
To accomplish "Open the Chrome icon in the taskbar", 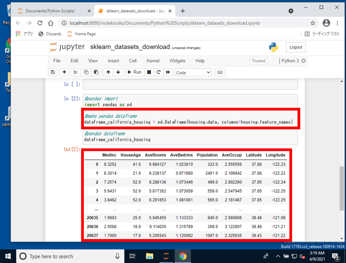I will (x=182, y=256).
